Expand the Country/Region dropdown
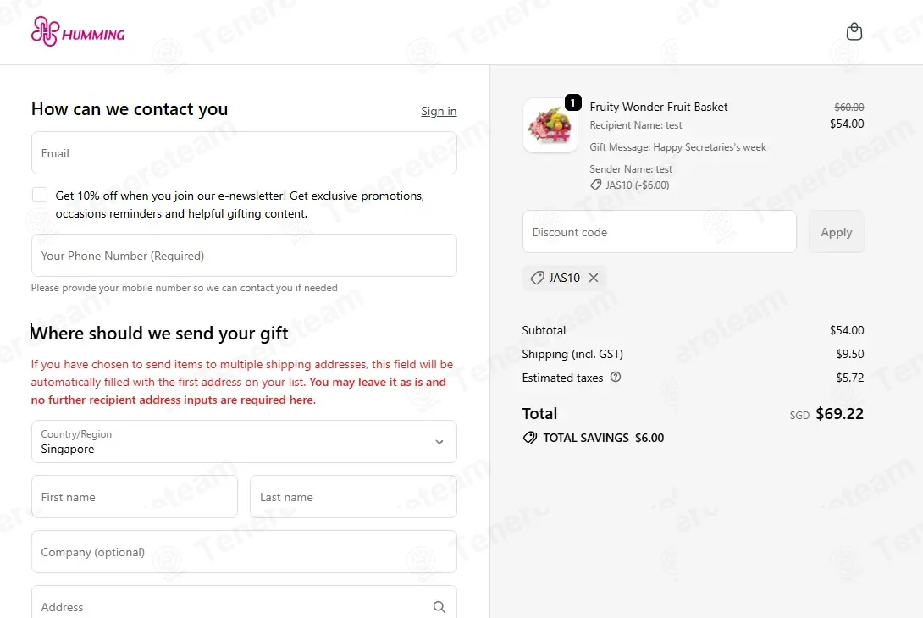 244,441
